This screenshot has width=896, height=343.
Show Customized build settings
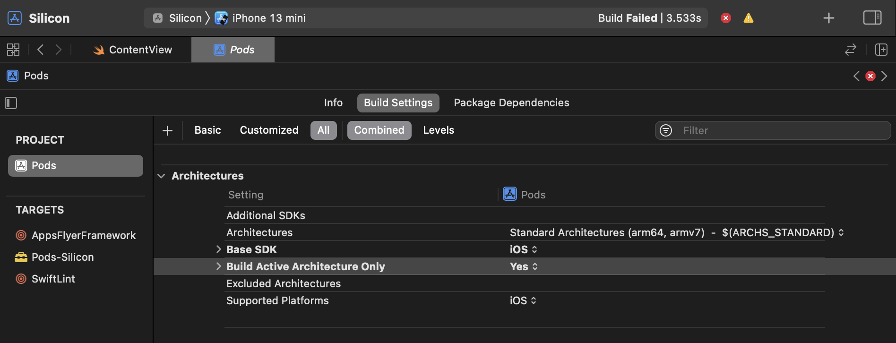(x=269, y=130)
